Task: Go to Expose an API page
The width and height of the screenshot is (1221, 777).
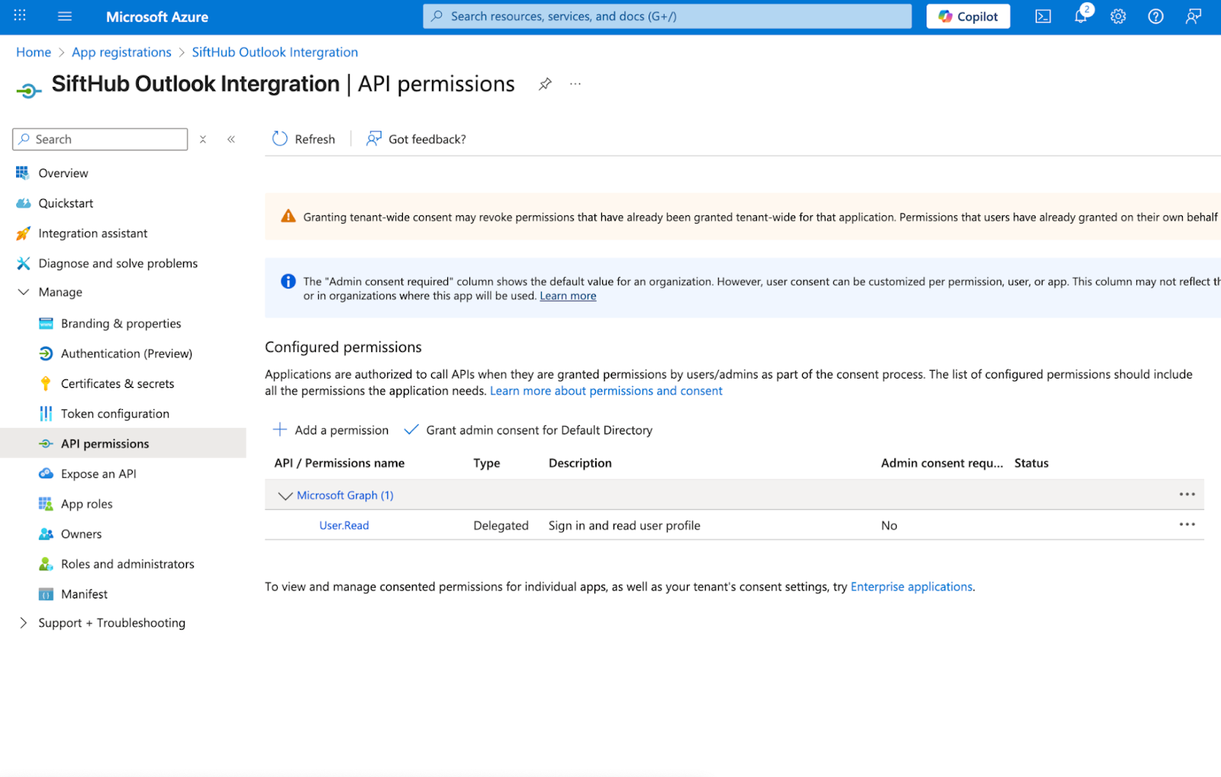Action: tap(98, 474)
